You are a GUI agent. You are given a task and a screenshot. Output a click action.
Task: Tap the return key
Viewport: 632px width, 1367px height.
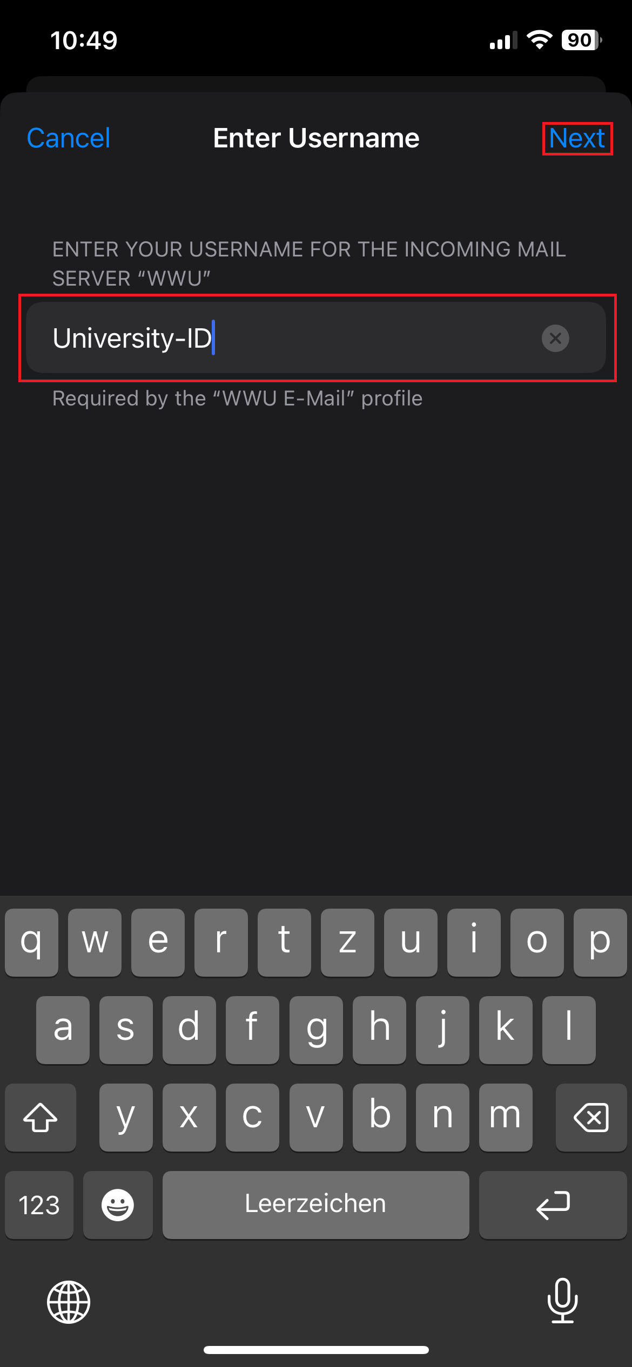click(553, 1204)
